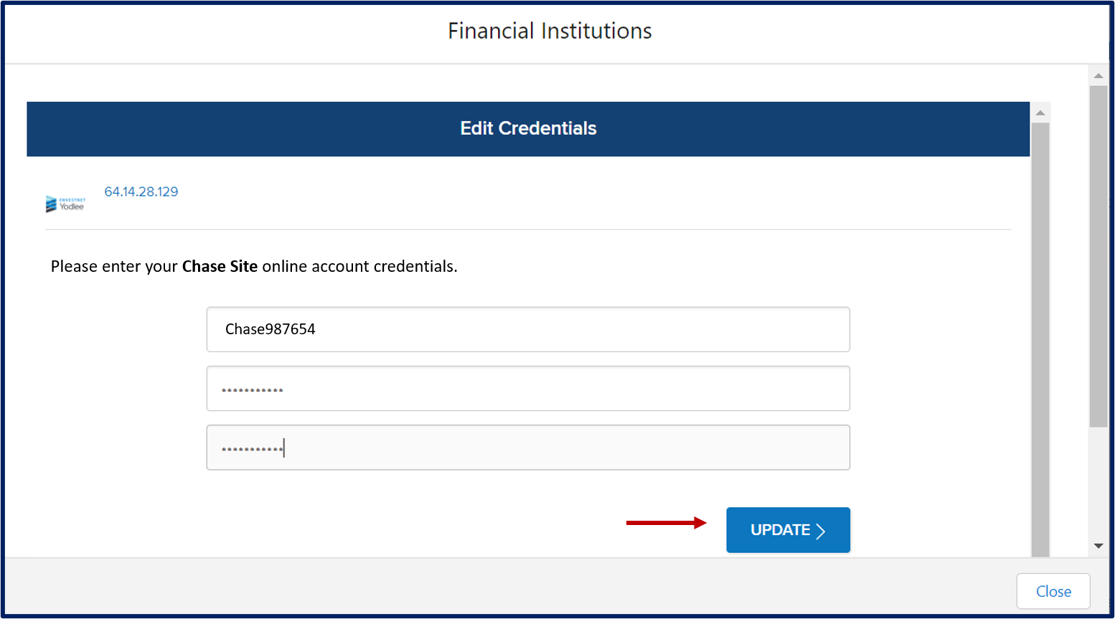Select the first masked password field
The image size is (1115, 619).
528,389
